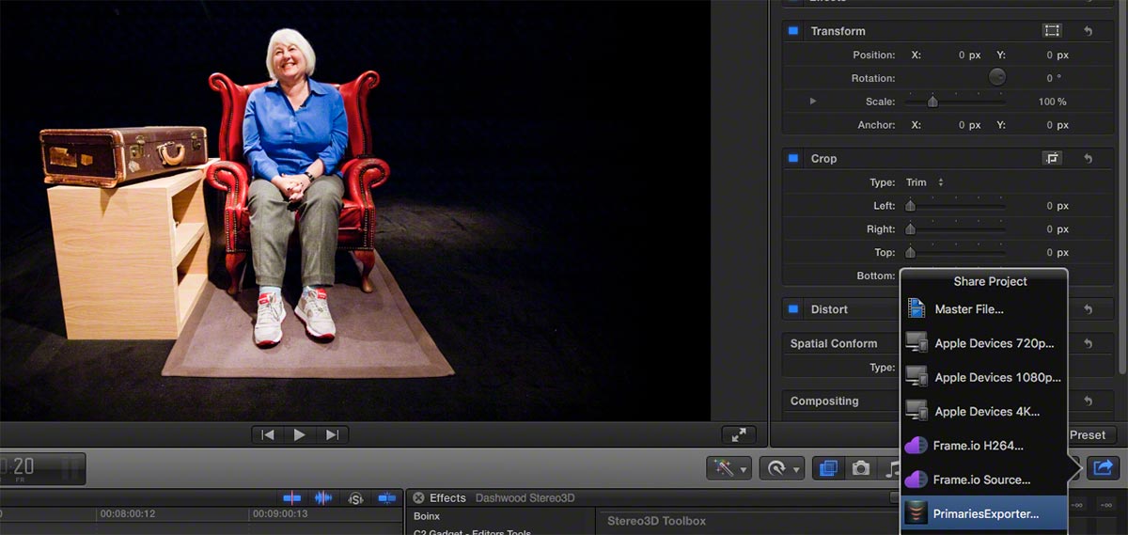The image size is (1128, 535).
Task: Reset the Spatial Conform parameters
Action: [x=1089, y=343]
